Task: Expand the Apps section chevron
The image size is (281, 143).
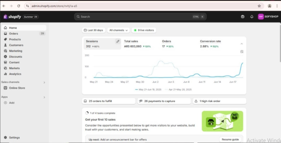Action: pyautogui.click(x=44, y=97)
